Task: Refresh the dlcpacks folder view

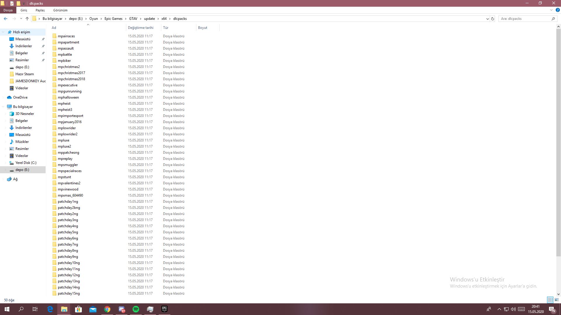Action: coord(492,19)
